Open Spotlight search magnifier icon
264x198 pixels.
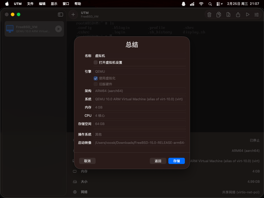coord(210,4)
